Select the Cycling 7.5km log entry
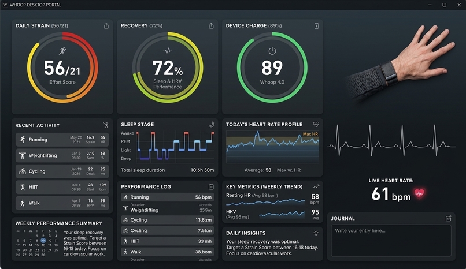 [168, 230]
